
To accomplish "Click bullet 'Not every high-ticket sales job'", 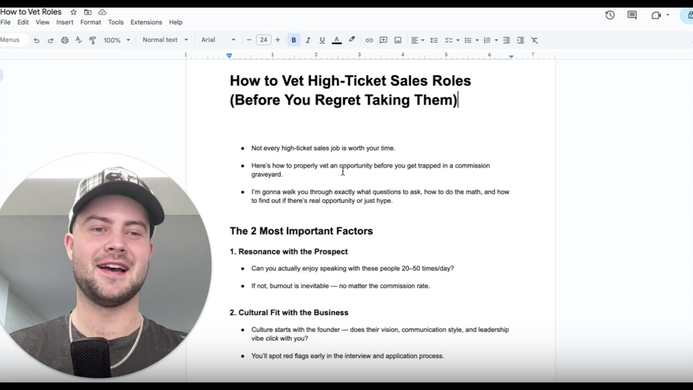I will coord(323,148).
